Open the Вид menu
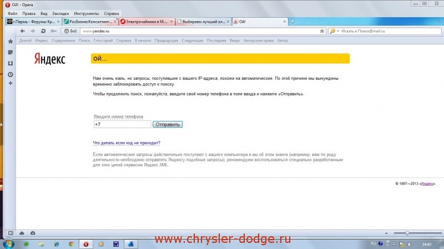Viewport: 444px width, 249px height. pos(44,13)
